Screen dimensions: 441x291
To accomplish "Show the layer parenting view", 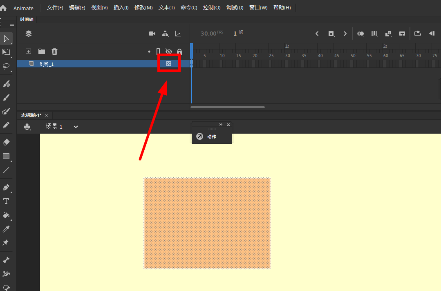I will click(x=166, y=34).
